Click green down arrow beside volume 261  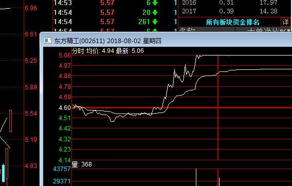155,22
